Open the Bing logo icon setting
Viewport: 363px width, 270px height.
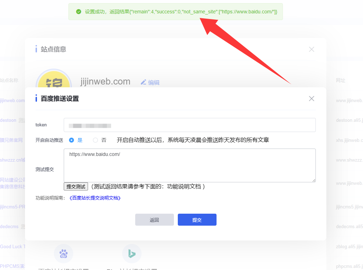(x=132, y=253)
